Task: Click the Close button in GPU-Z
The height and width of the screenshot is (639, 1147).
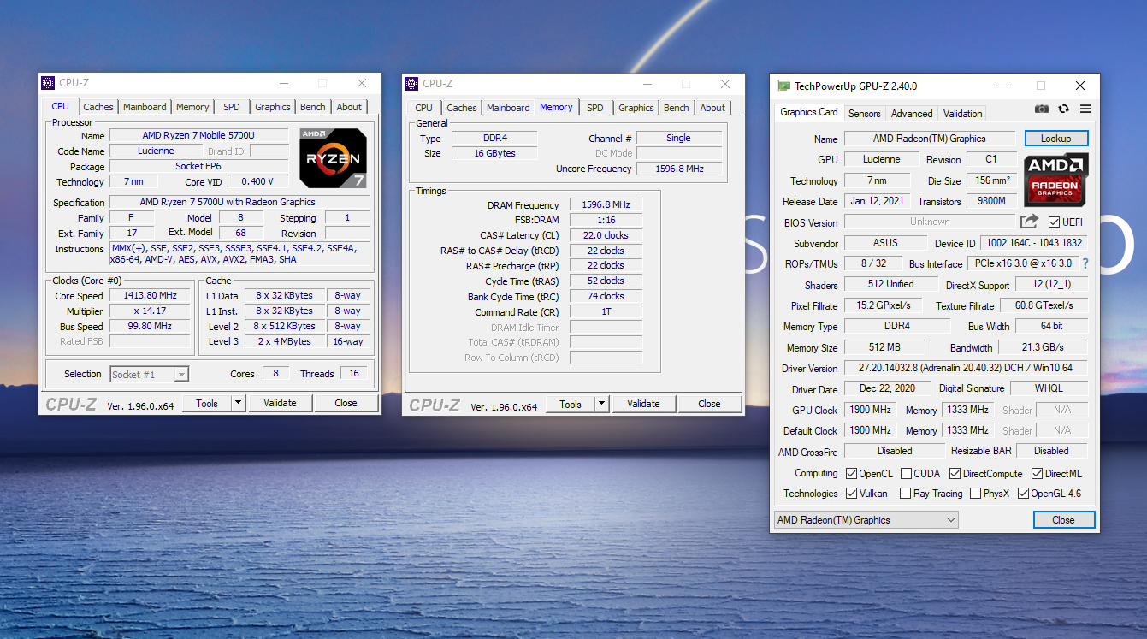Action: (x=1063, y=520)
